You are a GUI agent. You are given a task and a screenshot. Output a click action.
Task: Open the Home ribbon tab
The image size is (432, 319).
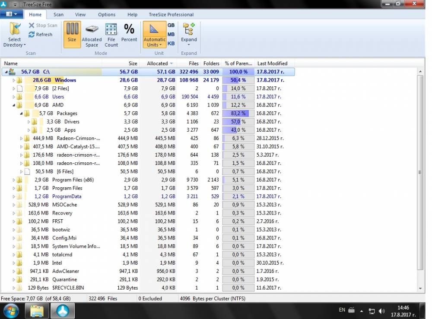point(35,15)
